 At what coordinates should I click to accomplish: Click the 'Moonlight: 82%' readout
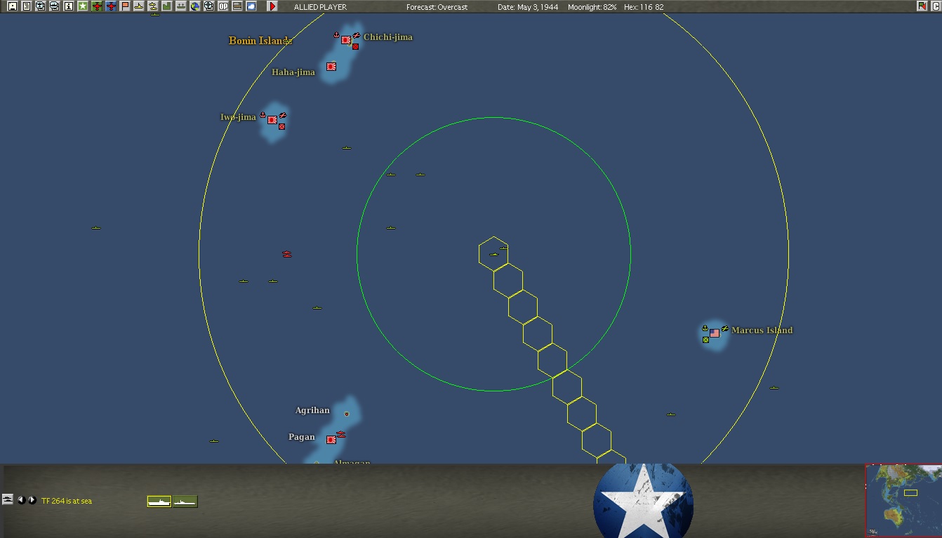(x=592, y=7)
